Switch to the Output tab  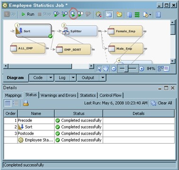point(88,78)
